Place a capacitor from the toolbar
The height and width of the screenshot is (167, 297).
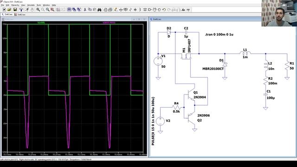[135, 9]
